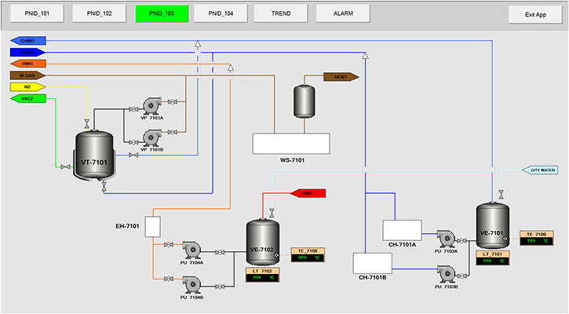Click the CHWS line tag

point(28,53)
